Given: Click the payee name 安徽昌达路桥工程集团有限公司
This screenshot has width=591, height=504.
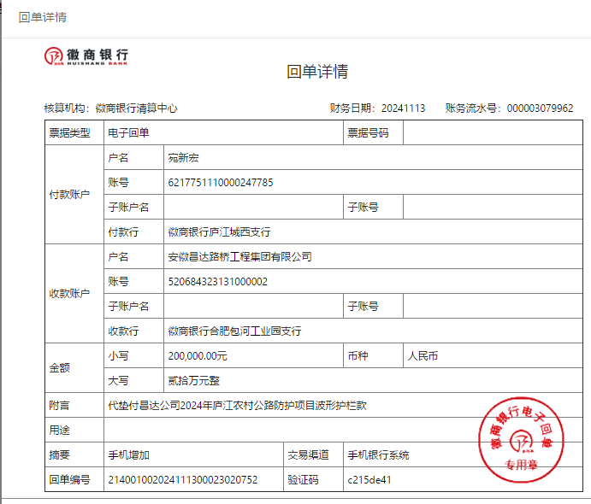Looking at the screenshot, I should [x=239, y=256].
